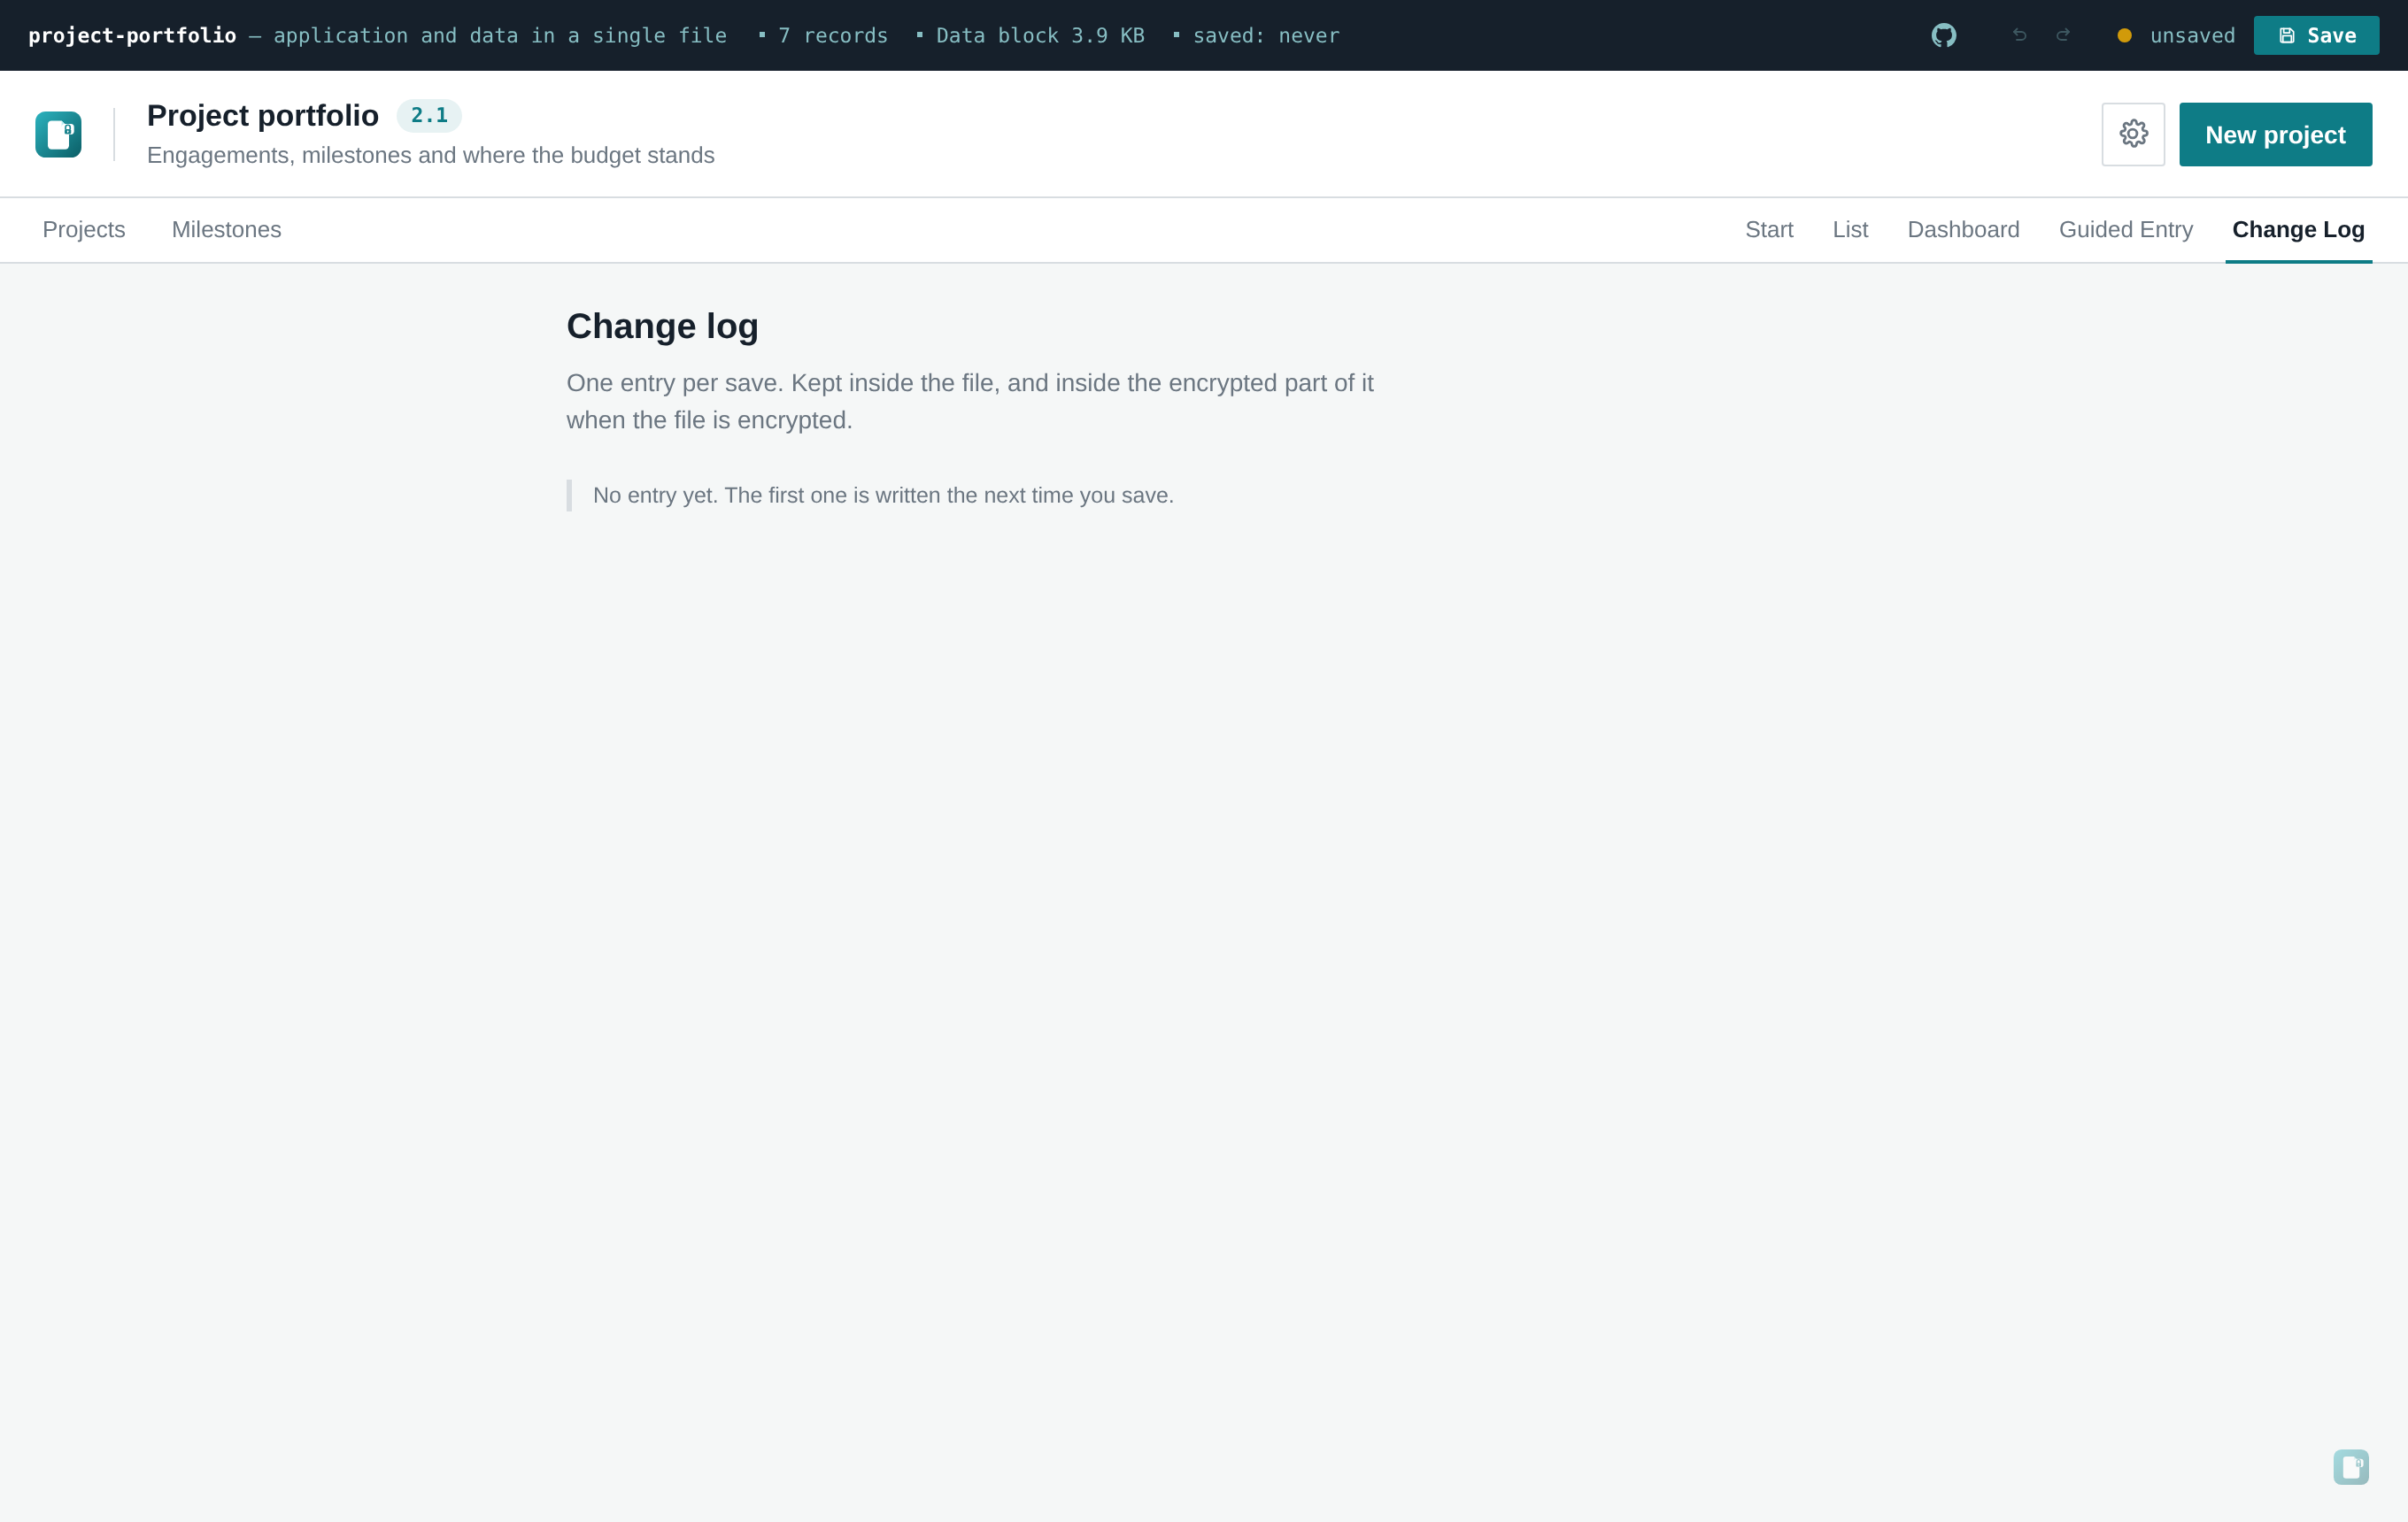Switch to the Start view
Screen dimensions: 2408x1522
point(1769,230)
